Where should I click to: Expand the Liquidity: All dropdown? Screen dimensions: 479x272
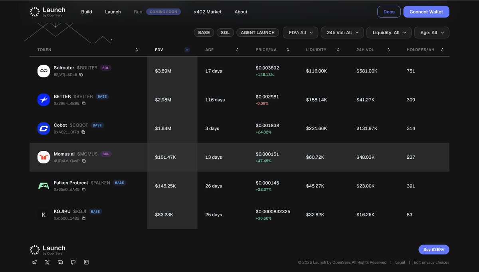coord(389,33)
